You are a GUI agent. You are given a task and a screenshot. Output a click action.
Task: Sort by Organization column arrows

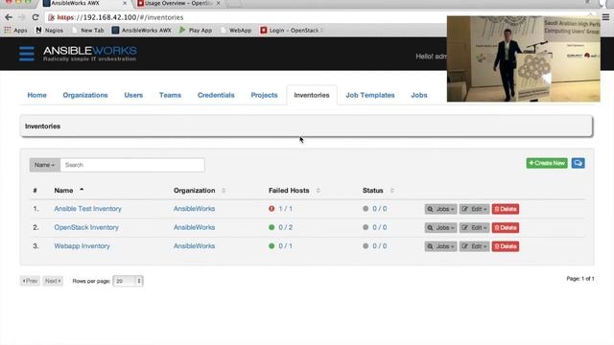coord(224,191)
